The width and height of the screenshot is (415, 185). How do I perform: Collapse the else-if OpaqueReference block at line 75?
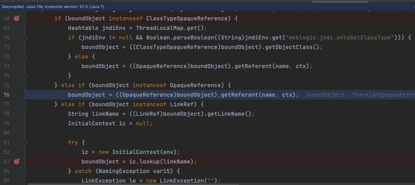pos(25,85)
